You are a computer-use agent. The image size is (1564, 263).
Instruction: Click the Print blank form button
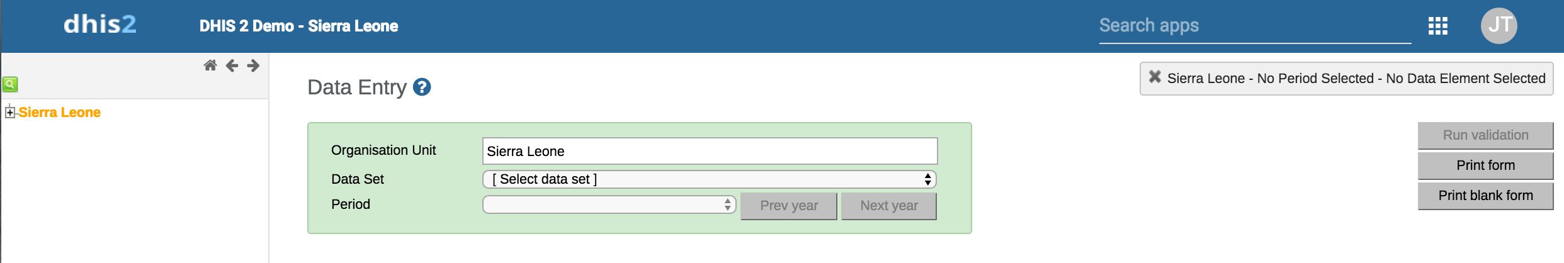click(1485, 196)
